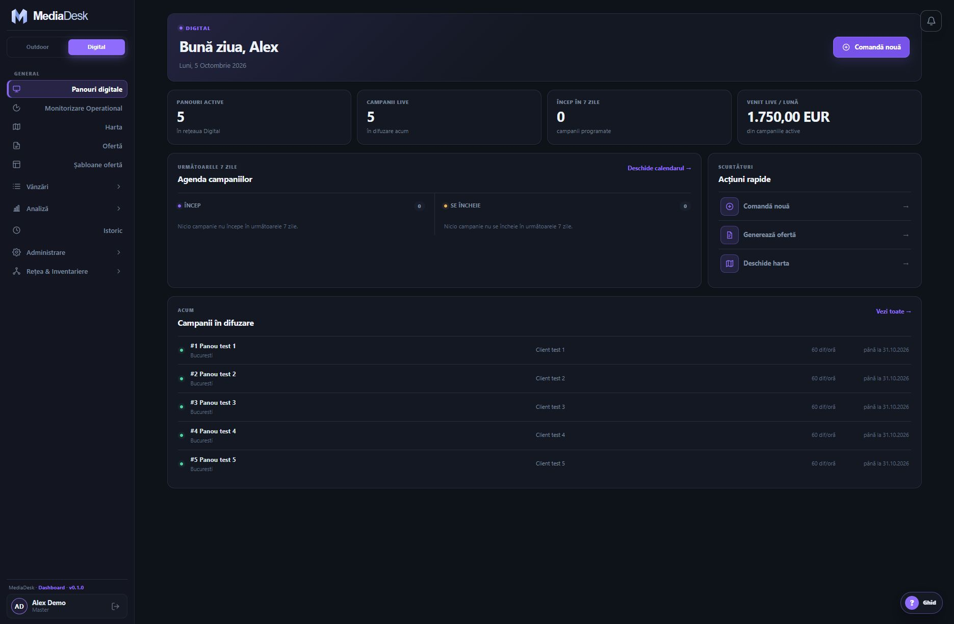Click the Șabloane ofertă layout icon
Image resolution: width=954 pixels, height=624 pixels.
pos(17,165)
